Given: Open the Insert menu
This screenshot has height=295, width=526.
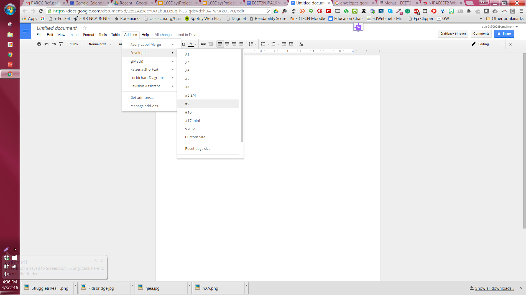Looking at the screenshot, I should click(x=74, y=35).
